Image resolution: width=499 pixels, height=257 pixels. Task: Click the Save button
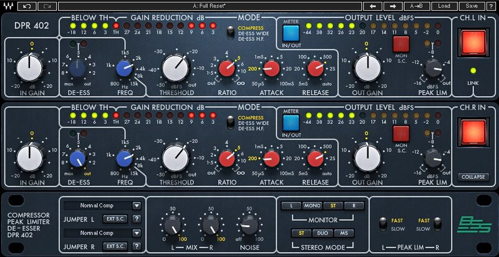click(472, 6)
